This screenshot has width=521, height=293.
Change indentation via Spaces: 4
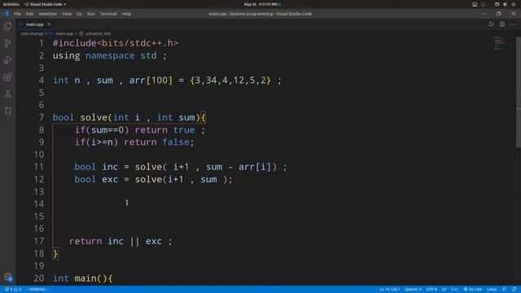pos(413,289)
